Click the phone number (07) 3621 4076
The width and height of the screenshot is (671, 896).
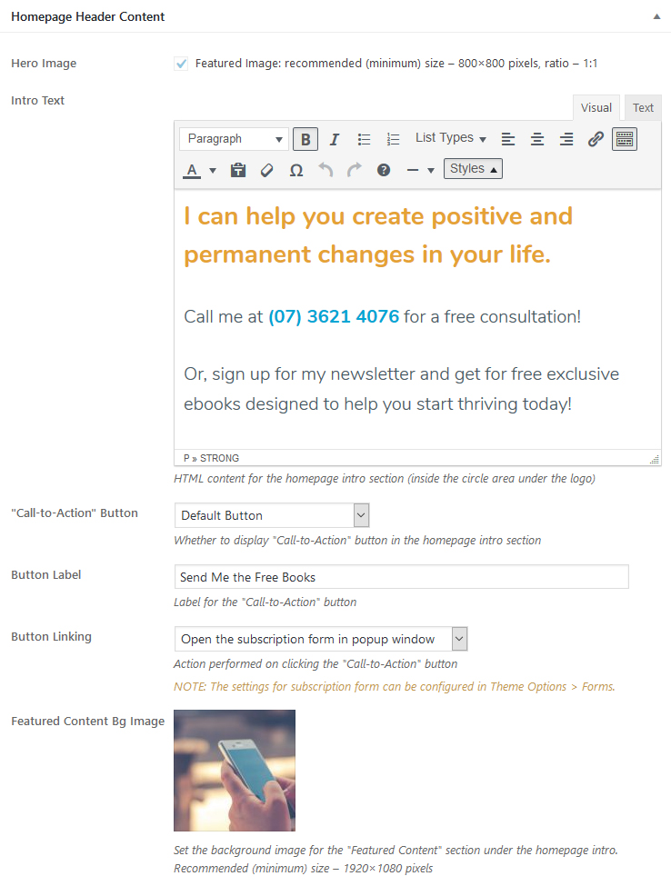coord(334,316)
